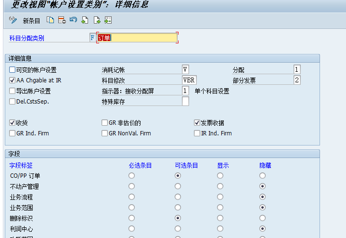This screenshot has height=238, width=346.
Task: Set 删除标识 to 隐藏 radio option
Action: click(262, 218)
